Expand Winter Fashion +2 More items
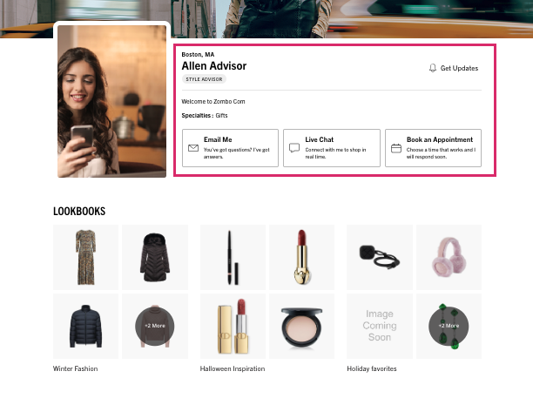 pyautogui.click(x=155, y=326)
